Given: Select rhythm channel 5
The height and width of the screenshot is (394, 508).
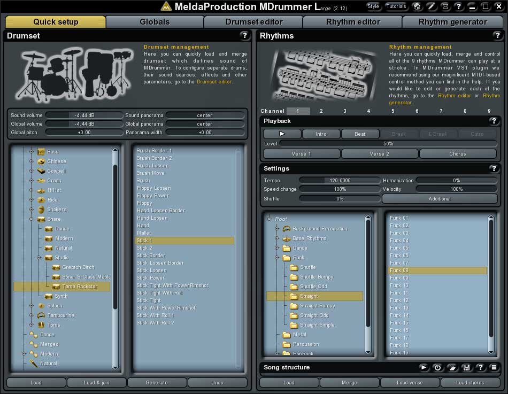Looking at the screenshot, I should (393, 111).
